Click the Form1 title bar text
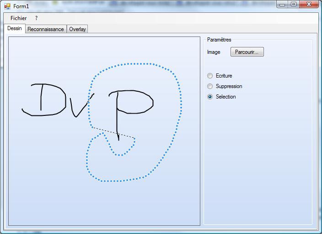322x234 pixels. (x=21, y=6)
